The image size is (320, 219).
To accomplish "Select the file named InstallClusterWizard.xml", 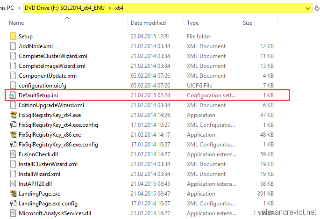I will pos(48,164).
